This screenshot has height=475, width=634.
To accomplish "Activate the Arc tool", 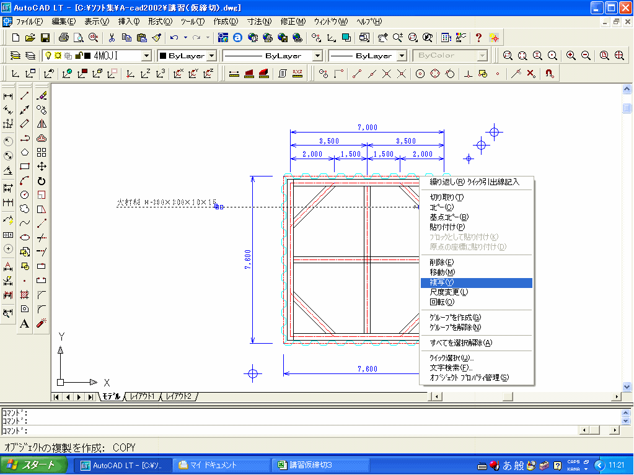I will point(25,181).
